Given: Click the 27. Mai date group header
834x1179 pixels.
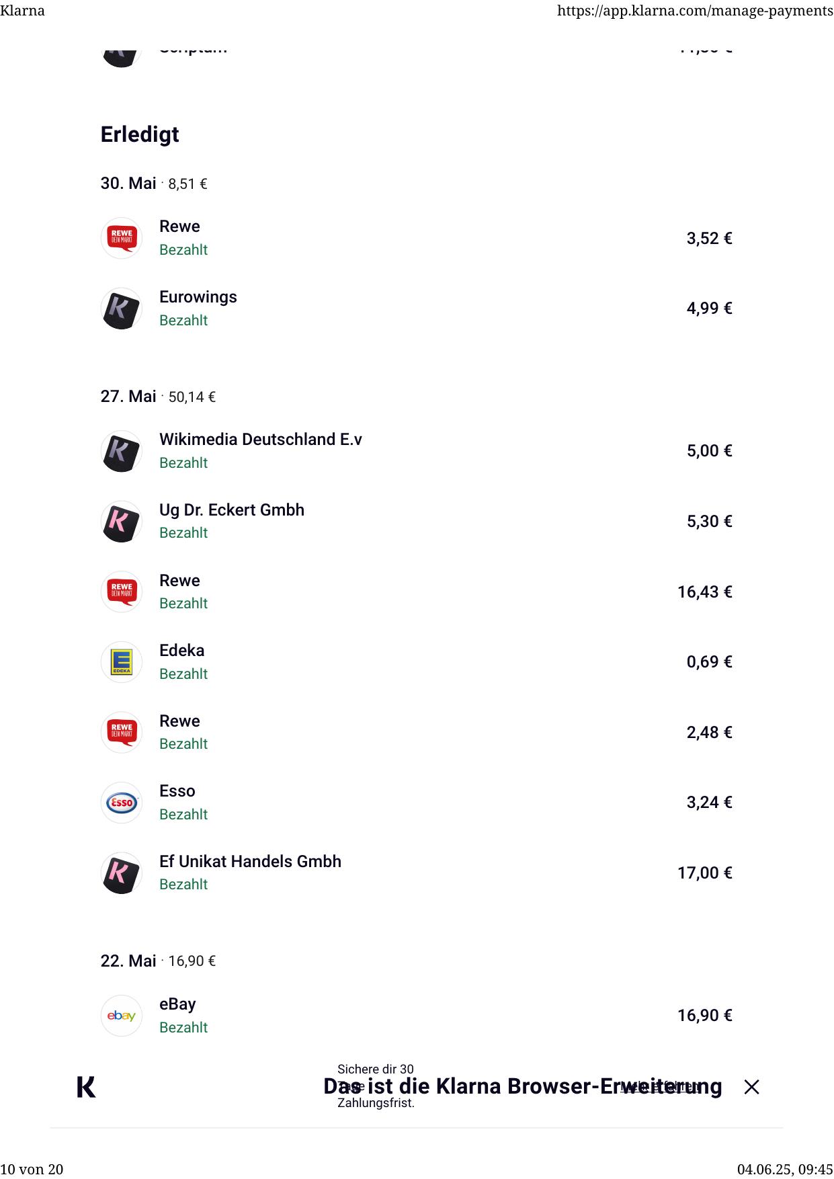Looking at the screenshot, I should click(128, 397).
